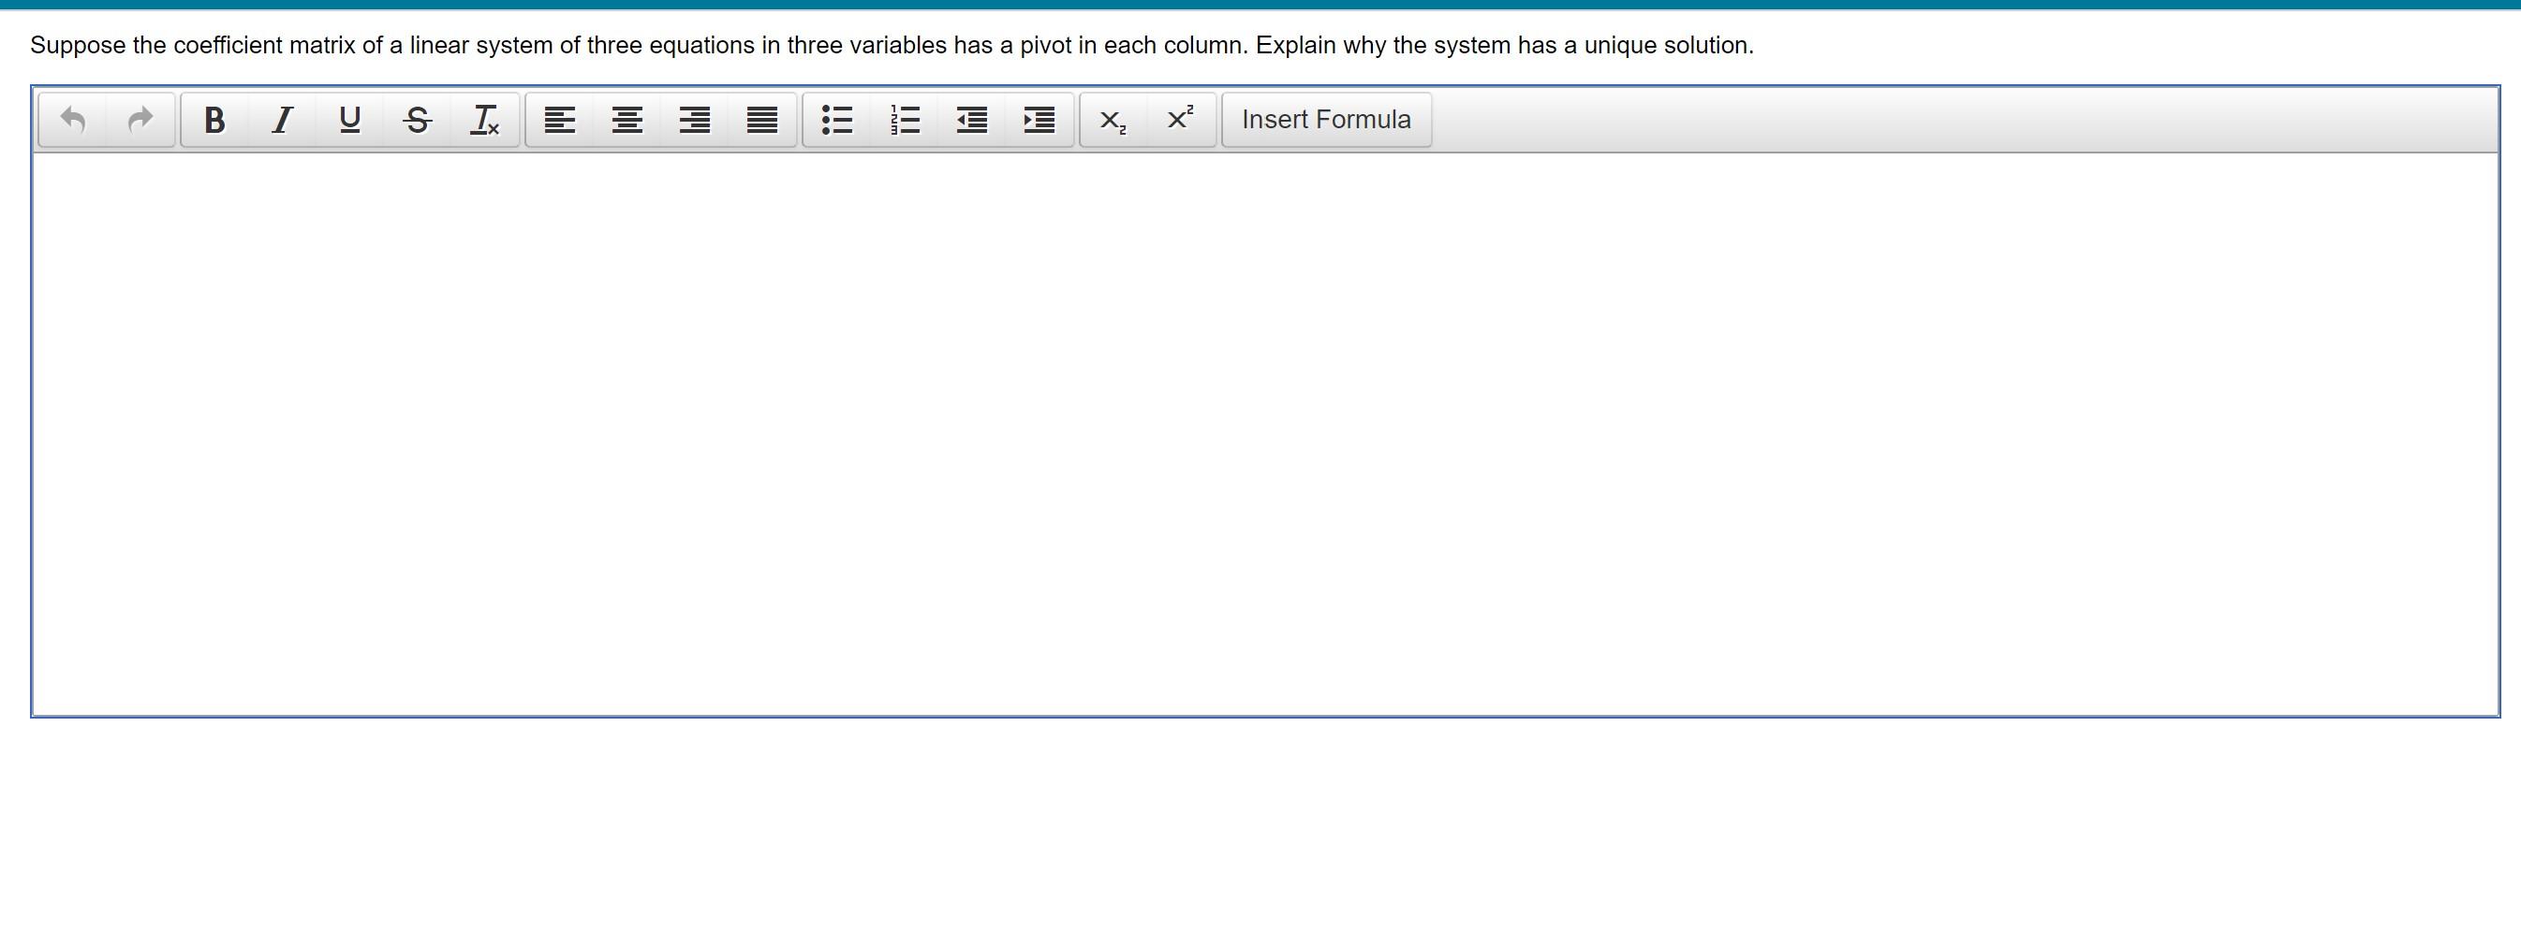The image size is (2521, 945).
Task: Insert a numbered list
Action: (x=905, y=120)
